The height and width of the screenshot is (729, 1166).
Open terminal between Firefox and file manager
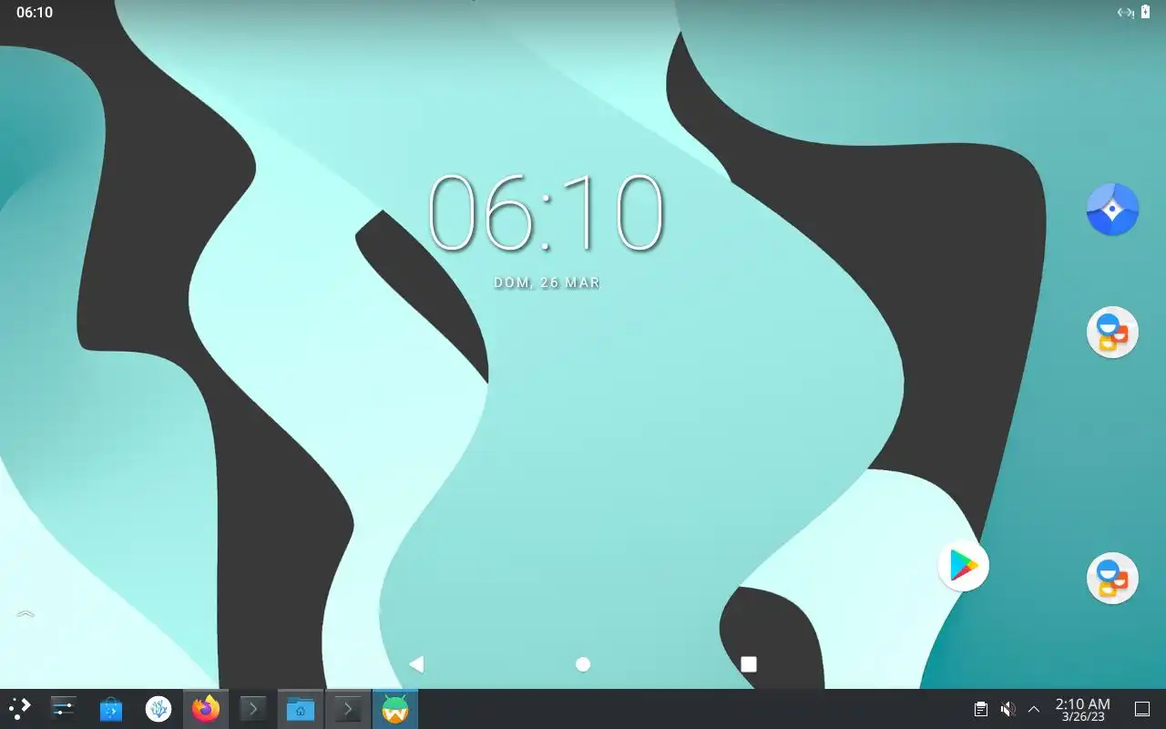coord(252,708)
